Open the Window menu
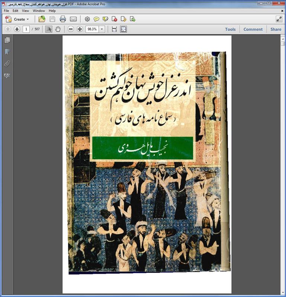The width and height of the screenshot is (286, 297). pyautogui.click(x=39, y=11)
